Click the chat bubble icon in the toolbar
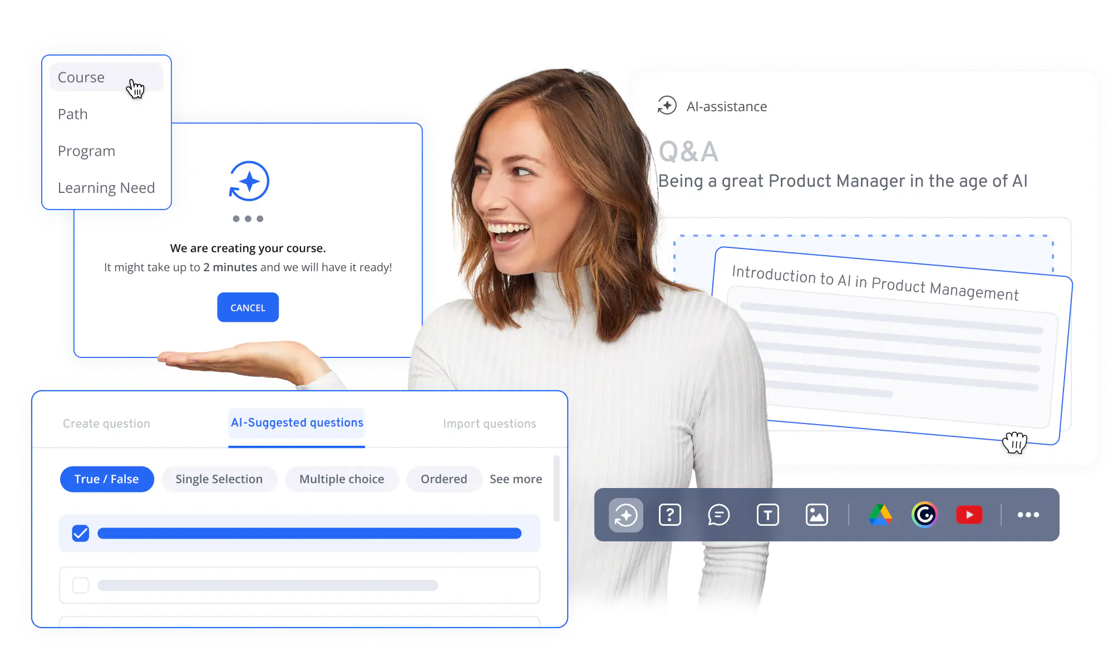The width and height of the screenshot is (1113, 667). click(718, 515)
